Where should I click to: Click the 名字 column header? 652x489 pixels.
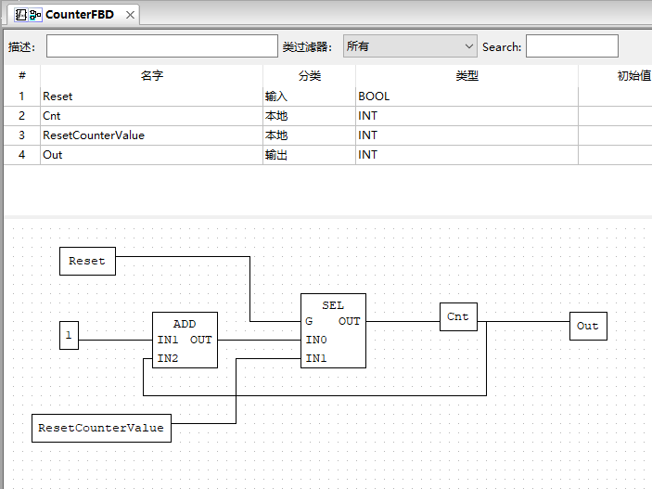coord(152,76)
